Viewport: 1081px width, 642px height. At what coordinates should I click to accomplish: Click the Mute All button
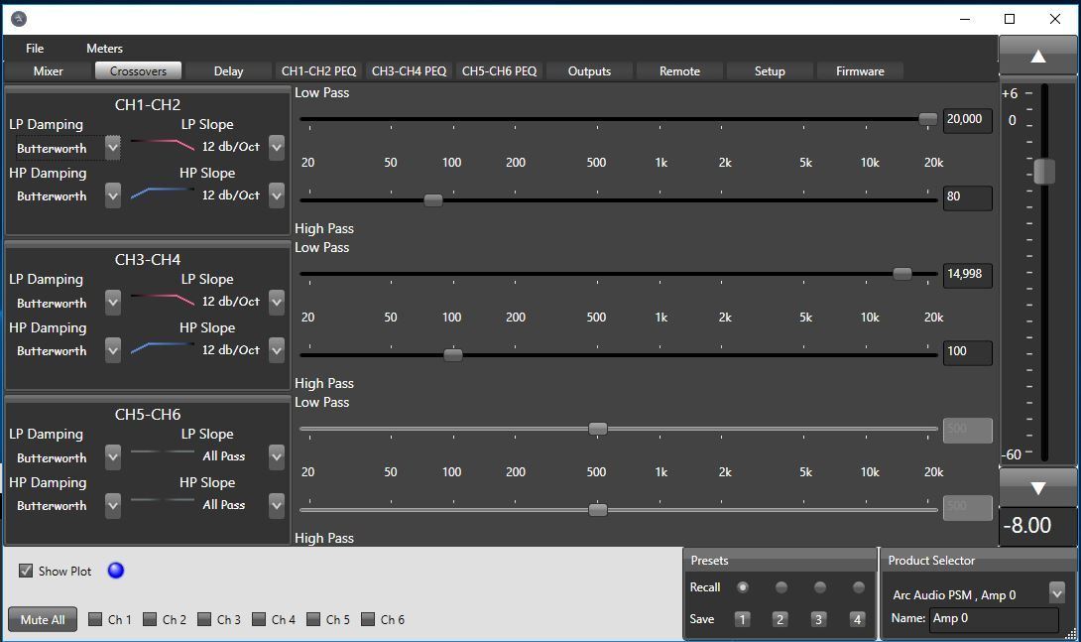pyautogui.click(x=43, y=619)
